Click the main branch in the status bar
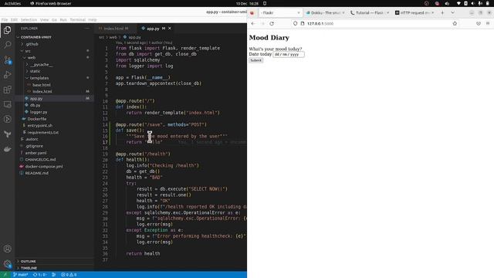This screenshot has height=278, width=494. [21, 275]
